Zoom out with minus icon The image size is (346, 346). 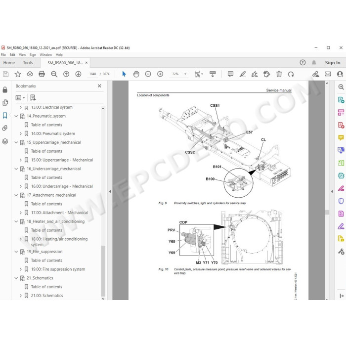(148, 74)
